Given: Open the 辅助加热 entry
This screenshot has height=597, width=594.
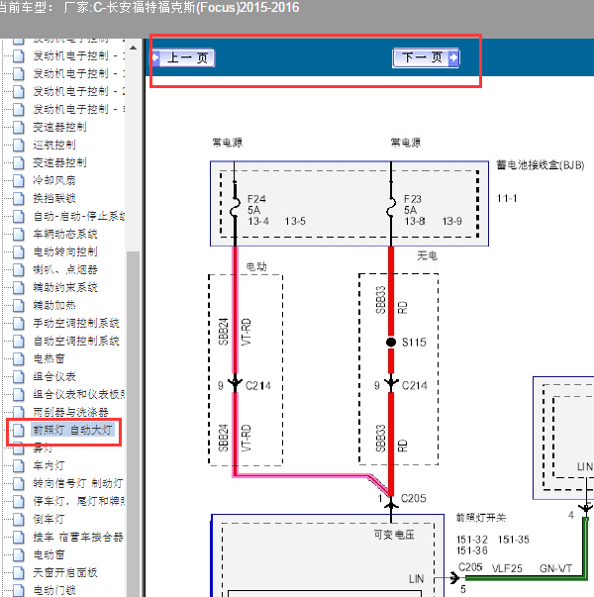Looking at the screenshot, I should [54, 305].
